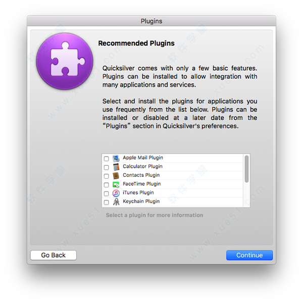This screenshot has width=303, height=303.
Task: Click the Apple Mail plugin icon
Action: click(x=116, y=158)
